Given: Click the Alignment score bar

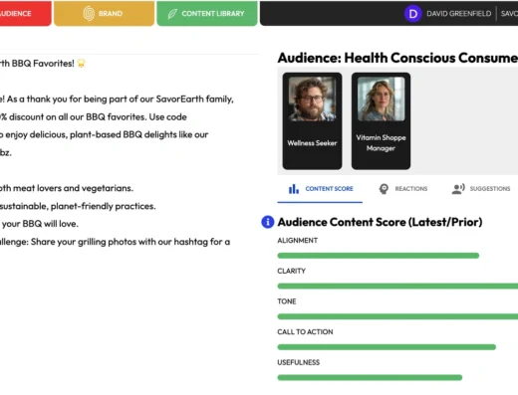Looking at the screenshot, I should pos(379,256).
